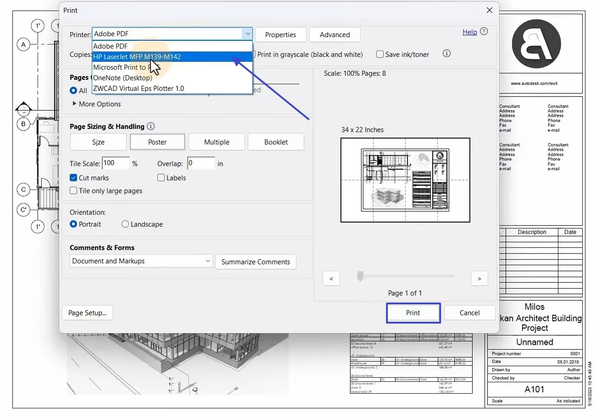
Task: Click inside the Tile Scale input field
Action: [x=115, y=163]
